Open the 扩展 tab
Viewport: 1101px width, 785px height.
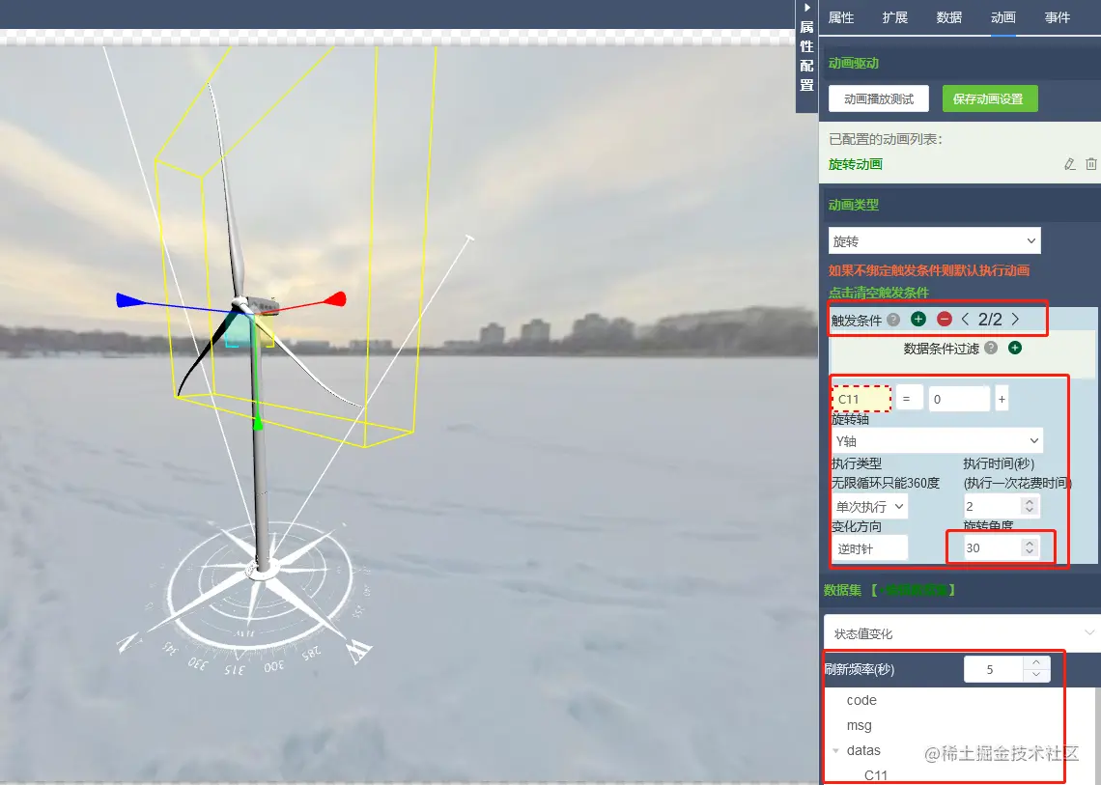click(894, 17)
